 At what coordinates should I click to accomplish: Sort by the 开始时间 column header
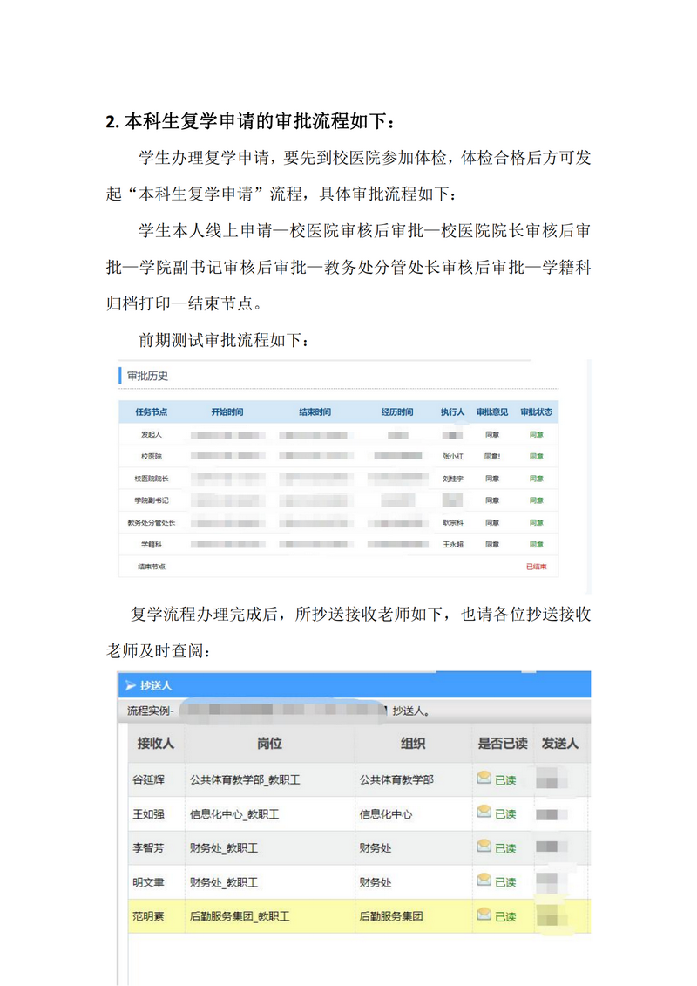227,411
